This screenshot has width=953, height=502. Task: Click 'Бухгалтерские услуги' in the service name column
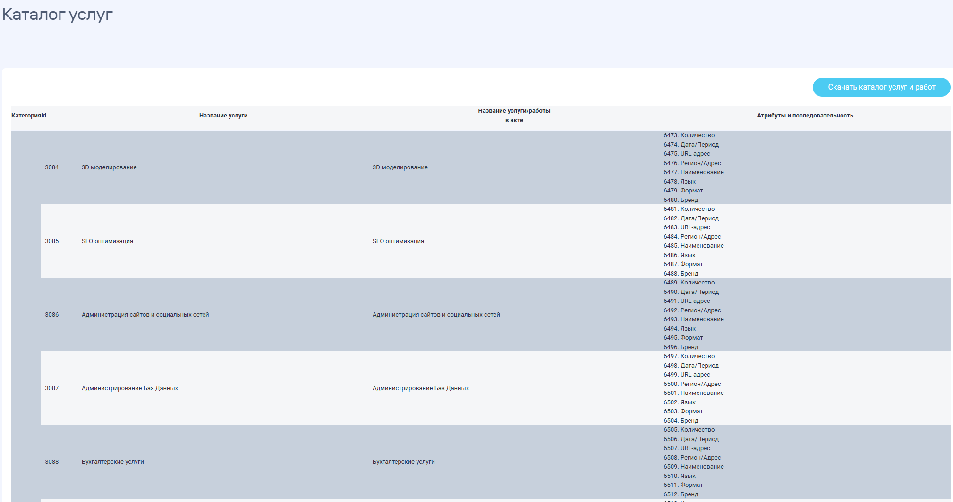(x=112, y=462)
